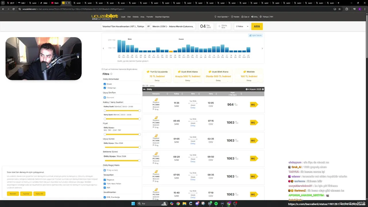Viewport: 368px width, 207px height.
Task: Open the 2 Yolcu passenger dropdown
Action: point(241,26)
